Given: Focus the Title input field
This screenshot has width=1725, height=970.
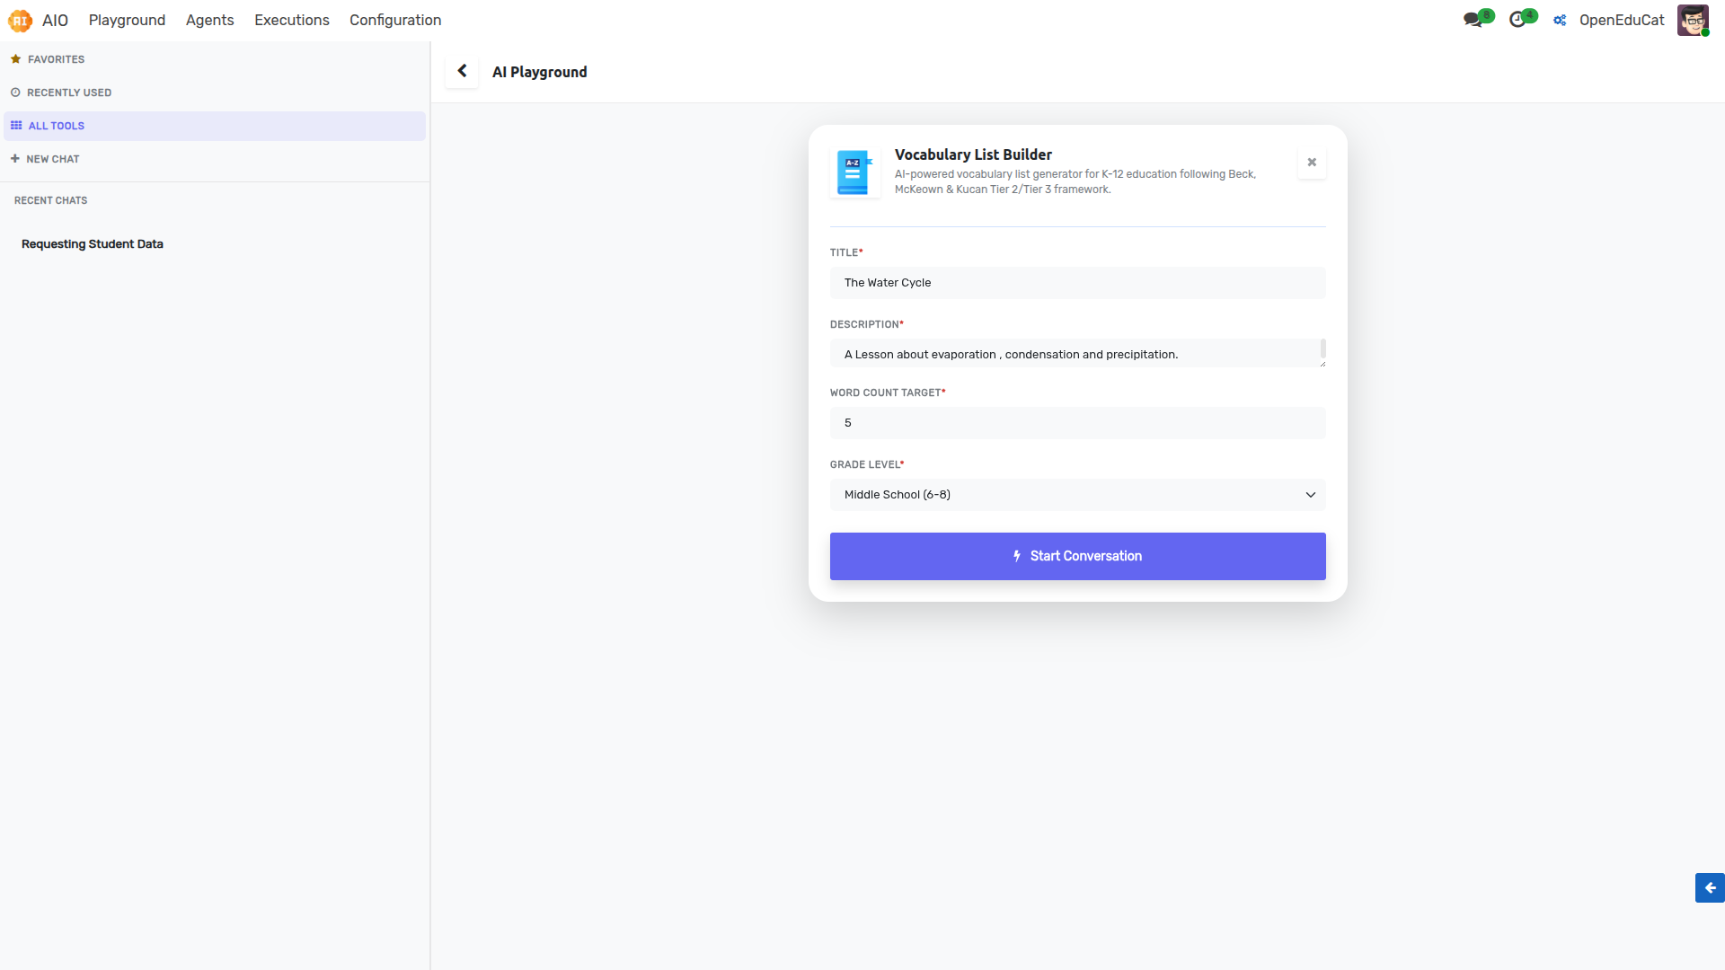Looking at the screenshot, I should point(1077,283).
